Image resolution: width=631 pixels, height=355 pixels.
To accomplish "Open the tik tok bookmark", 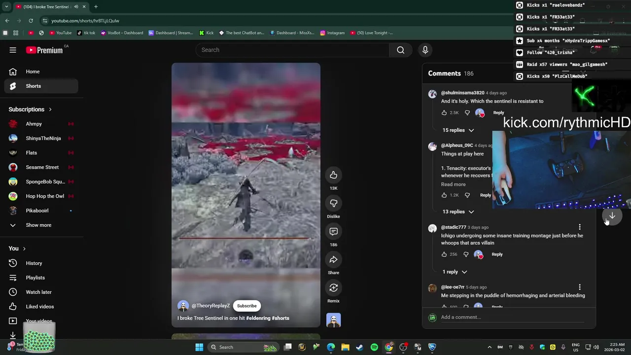I will 86,33.
